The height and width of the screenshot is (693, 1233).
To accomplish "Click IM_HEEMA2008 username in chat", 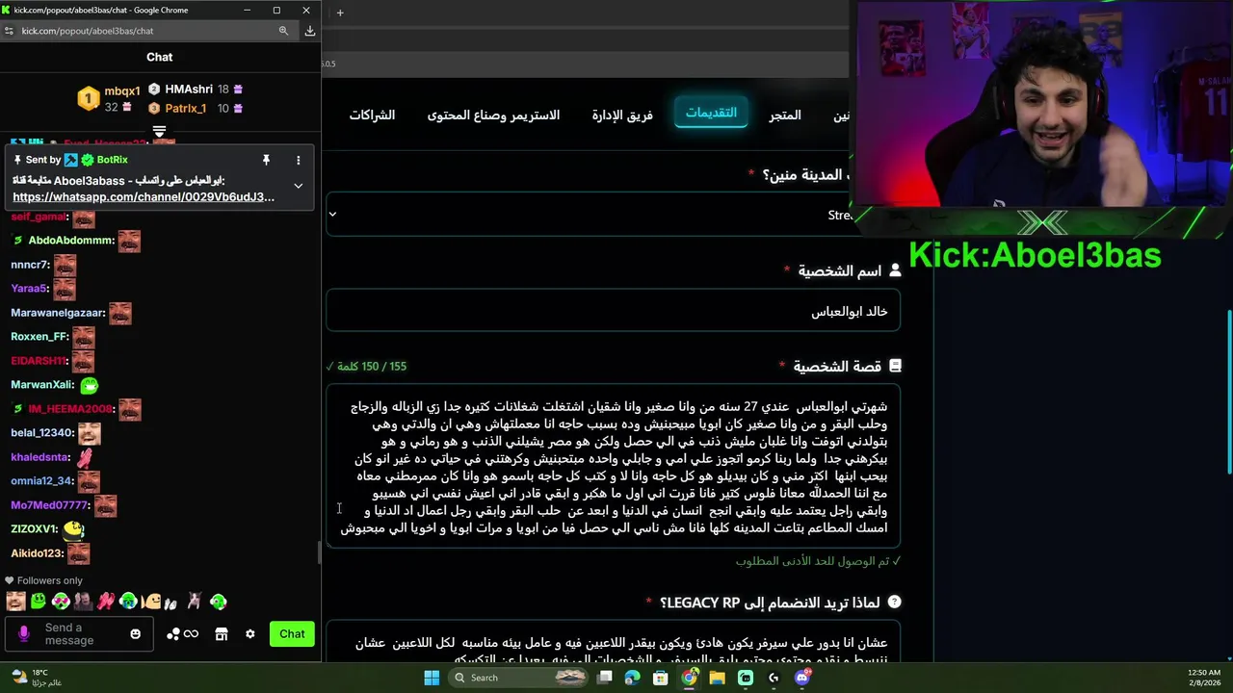I will tap(71, 409).
